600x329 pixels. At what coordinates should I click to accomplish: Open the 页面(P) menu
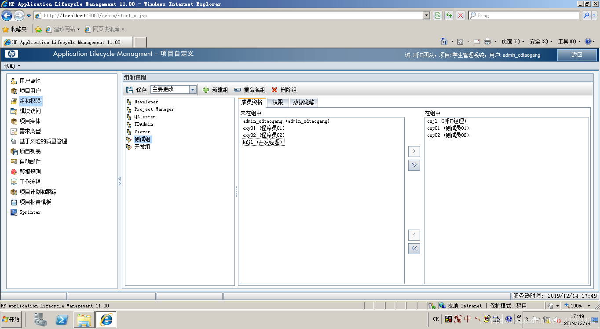513,41
